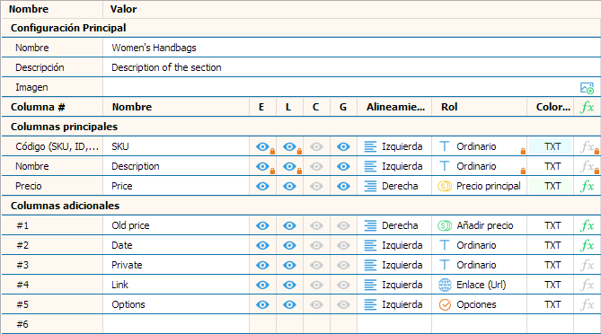Toggle column G eye for Private row
Viewport: 601px width, 334px height.
coord(343,265)
